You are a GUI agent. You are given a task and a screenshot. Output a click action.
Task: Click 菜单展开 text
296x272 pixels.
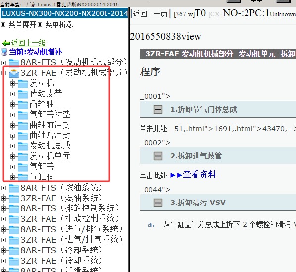pos(22,25)
